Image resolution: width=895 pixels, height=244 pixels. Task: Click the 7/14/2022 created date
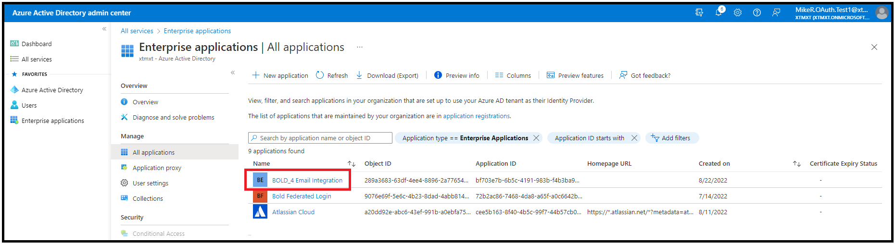click(713, 196)
